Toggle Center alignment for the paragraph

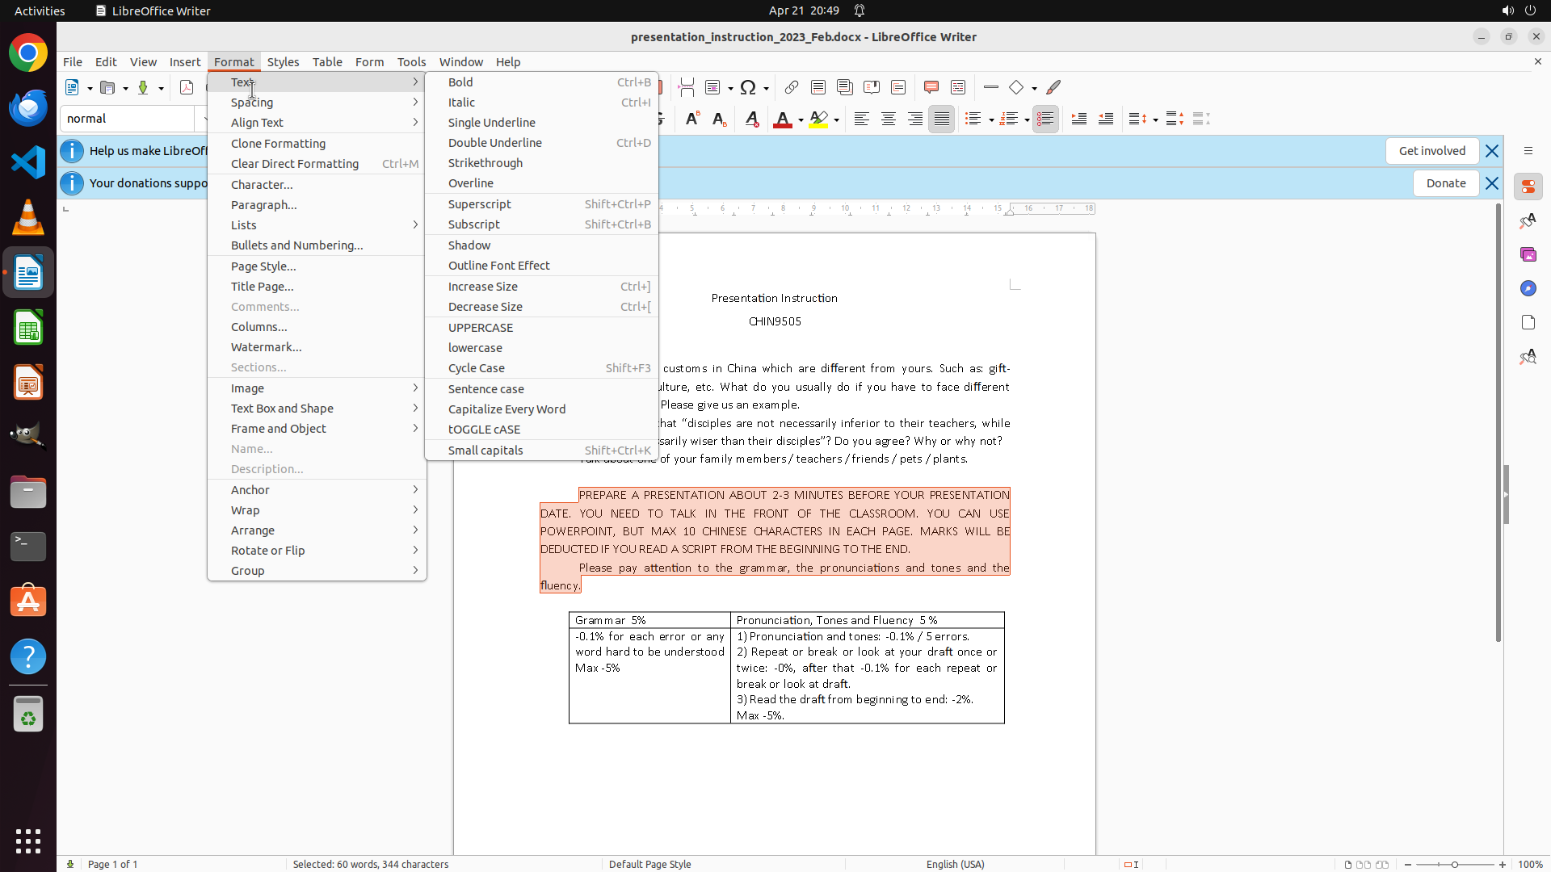pyautogui.click(x=888, y=119)
